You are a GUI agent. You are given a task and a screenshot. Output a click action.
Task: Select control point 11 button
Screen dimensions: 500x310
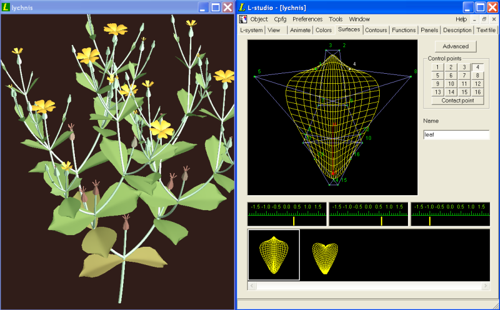[465, 84]
